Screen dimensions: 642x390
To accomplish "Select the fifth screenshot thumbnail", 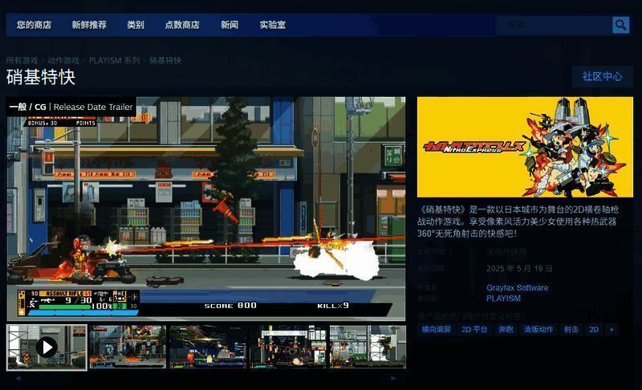I will 368,347.
